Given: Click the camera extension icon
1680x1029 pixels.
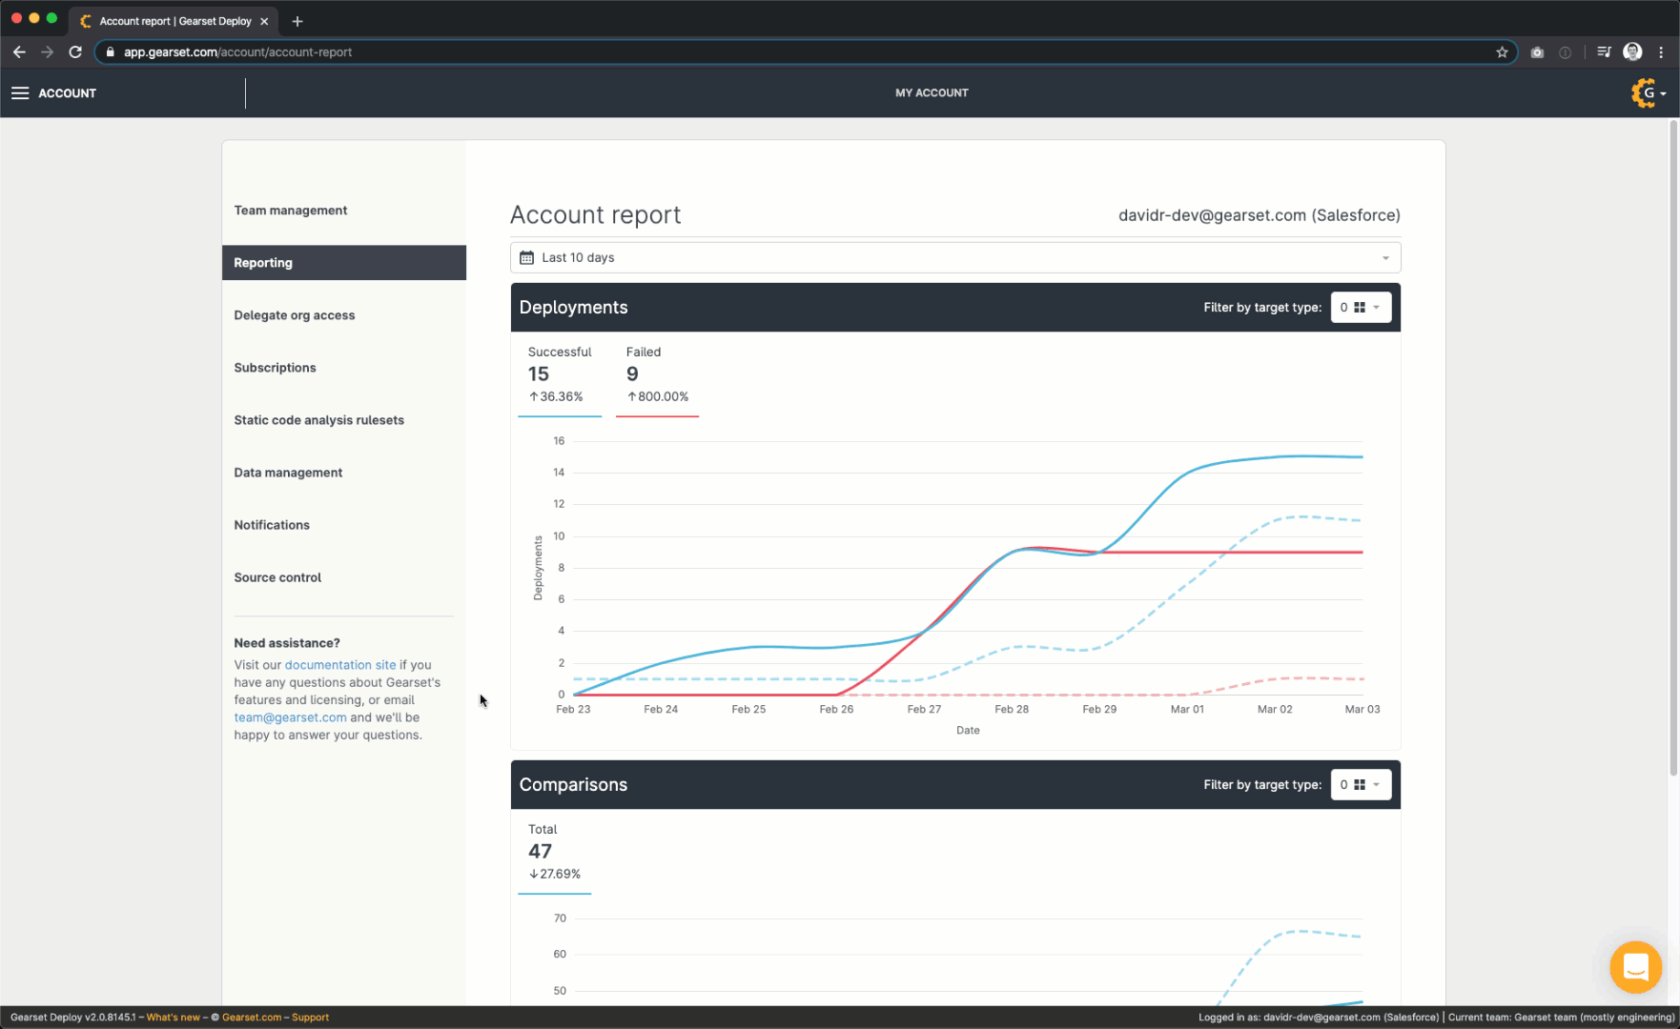Looking at the screenshot, I should [x=1537, y=52].
